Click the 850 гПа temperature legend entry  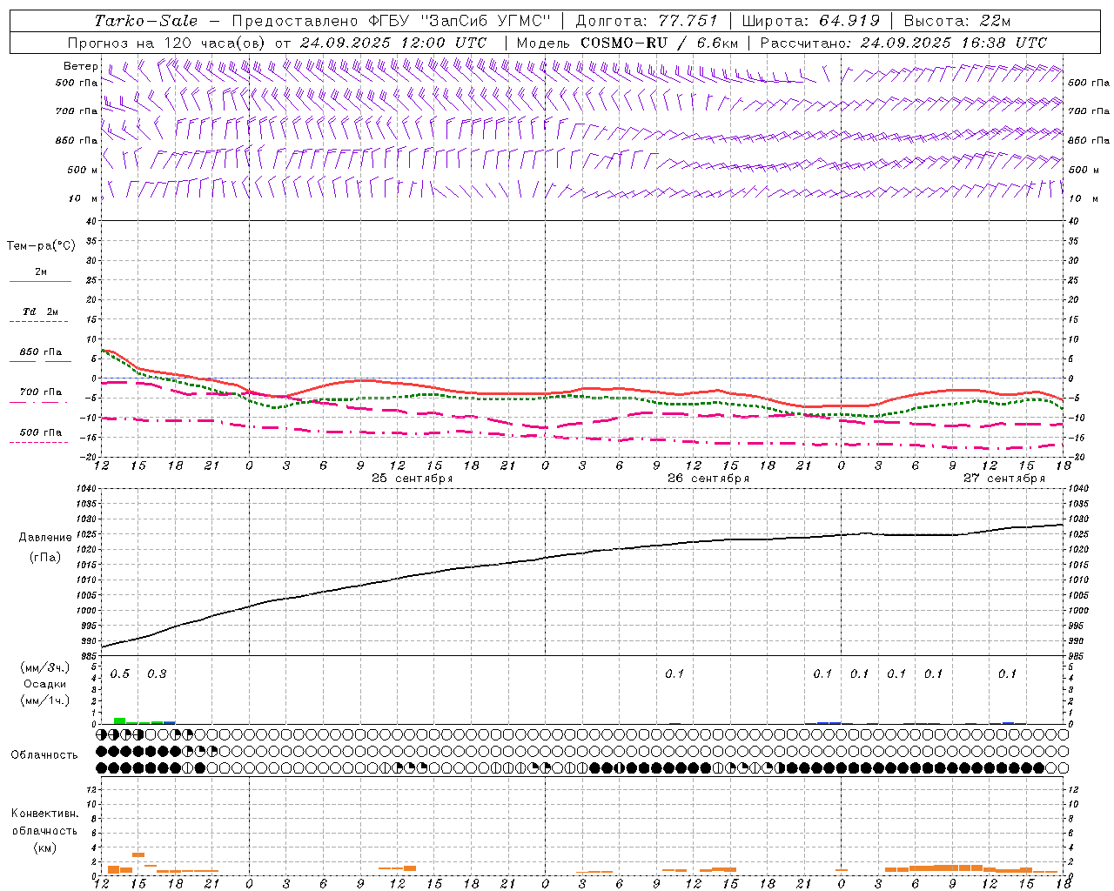(41, 352)
